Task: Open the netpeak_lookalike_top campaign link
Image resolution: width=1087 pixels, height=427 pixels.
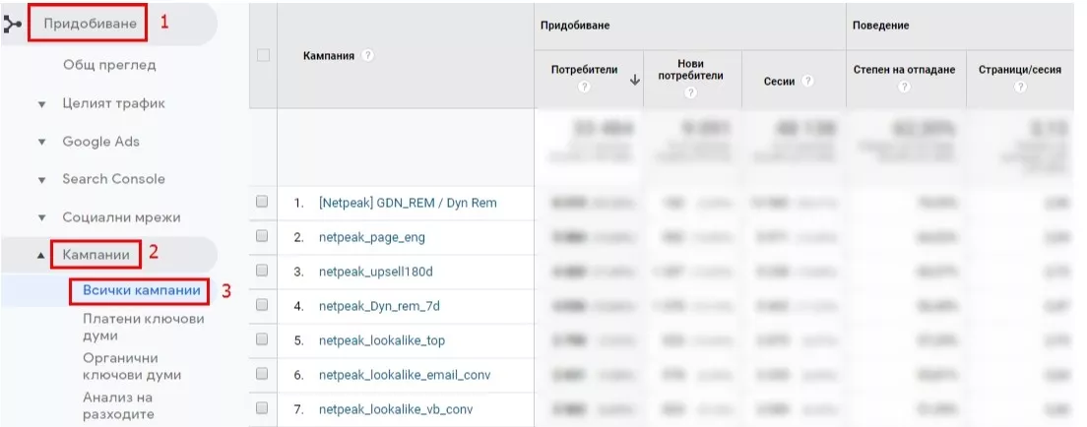Action: [x=382, y=340]
